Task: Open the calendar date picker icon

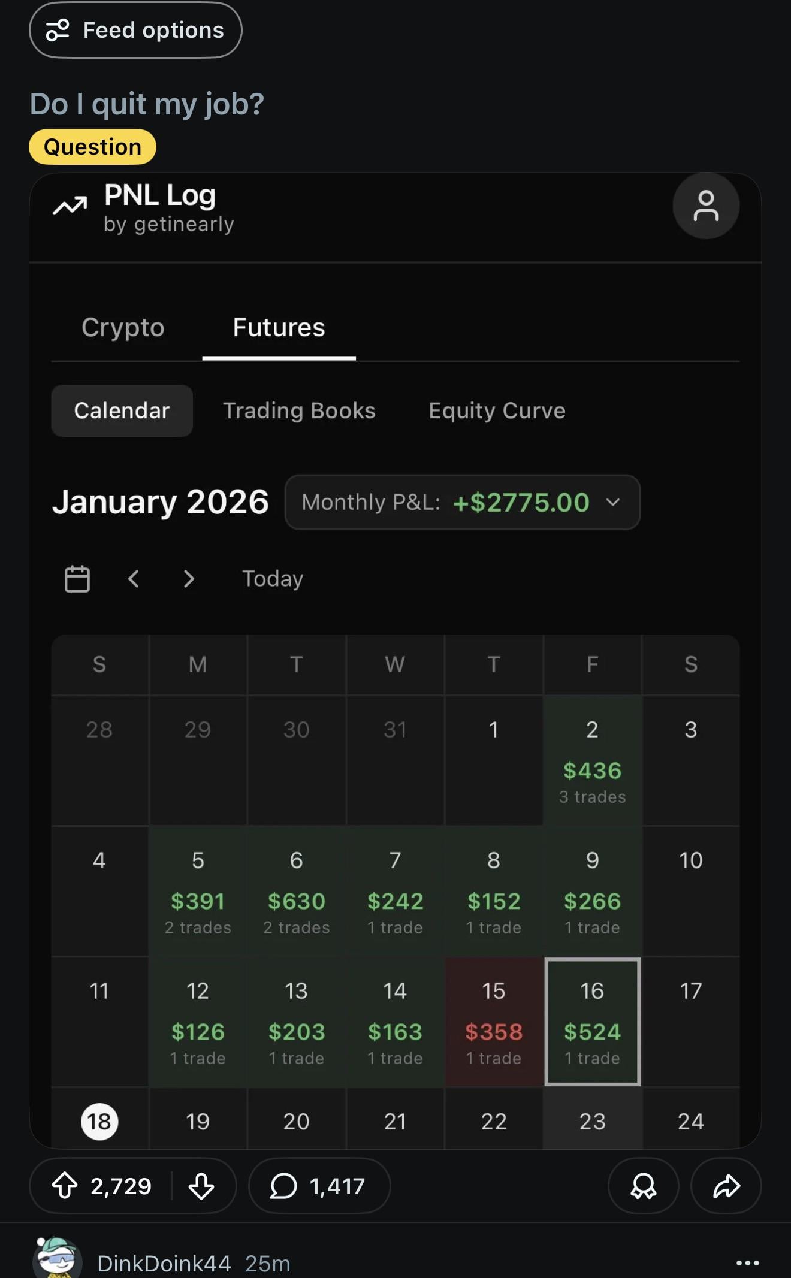Action: click(x=77, y=579)
